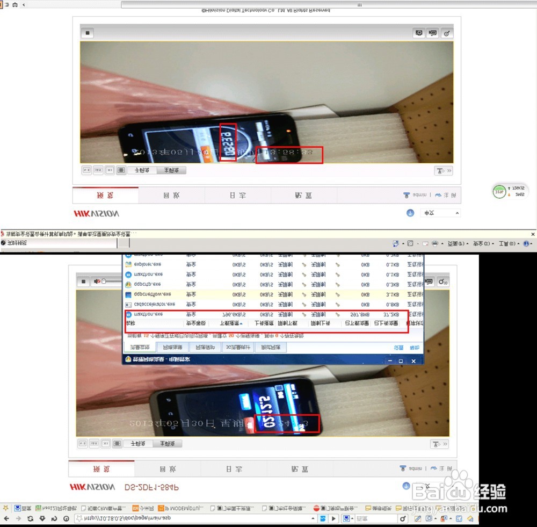537x527 pixels.
Task: Open 小米网 bookmark in favorites bar
Action: (x=143, y=508)
